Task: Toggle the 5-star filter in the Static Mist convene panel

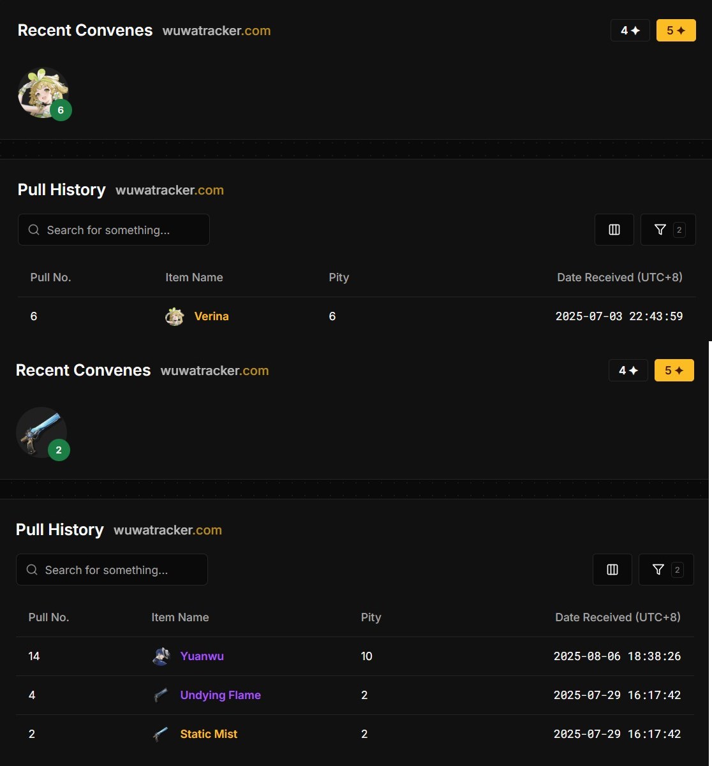Action: coord(674,371)
